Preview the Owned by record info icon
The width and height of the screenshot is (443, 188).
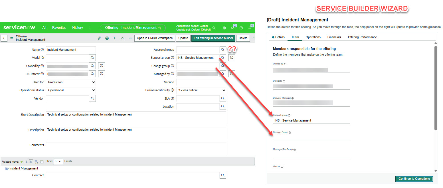[102, 66]
